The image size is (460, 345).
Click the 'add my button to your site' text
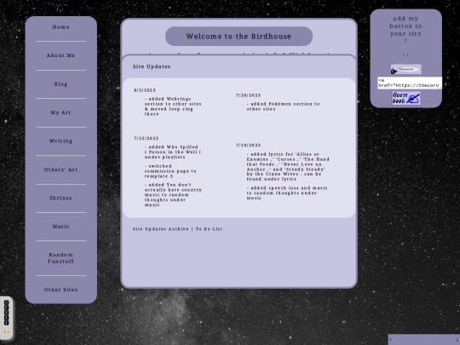coord(405,30)
